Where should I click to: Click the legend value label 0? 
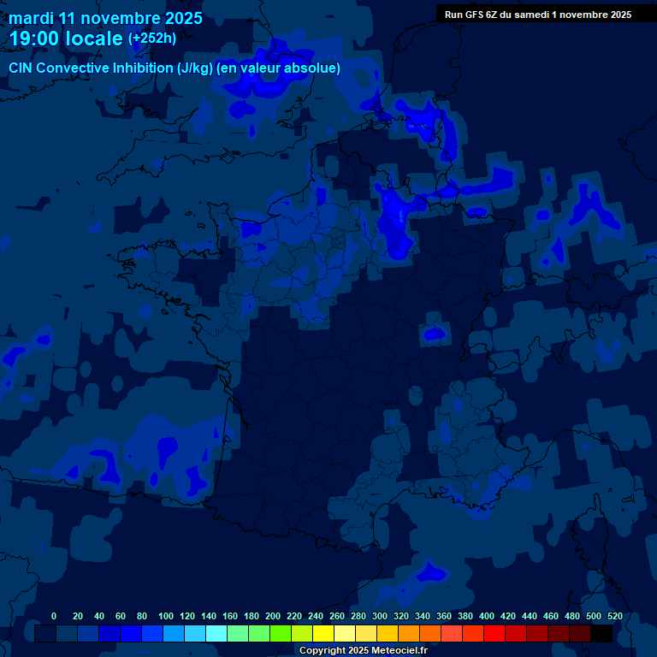[x=54, y=616]
